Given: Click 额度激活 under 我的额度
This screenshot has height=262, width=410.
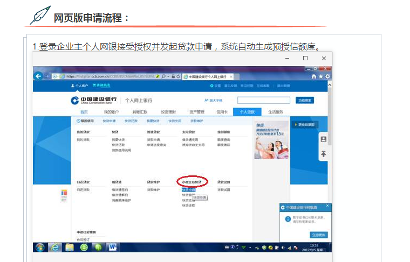Looking at the screenshot, I should click(x=224, y=145).
